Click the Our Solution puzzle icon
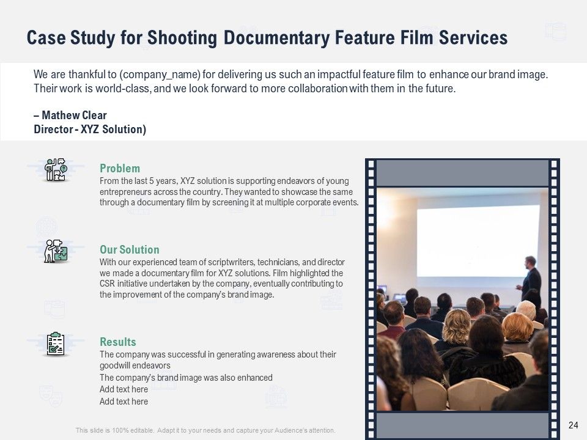This screenshot has width=587, height=440. 56,251
